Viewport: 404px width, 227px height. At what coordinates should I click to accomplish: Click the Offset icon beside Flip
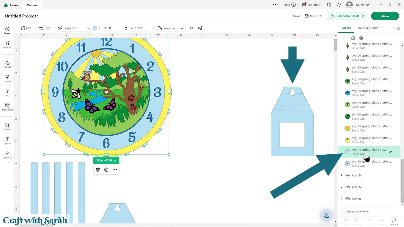(x=200, y=28)
